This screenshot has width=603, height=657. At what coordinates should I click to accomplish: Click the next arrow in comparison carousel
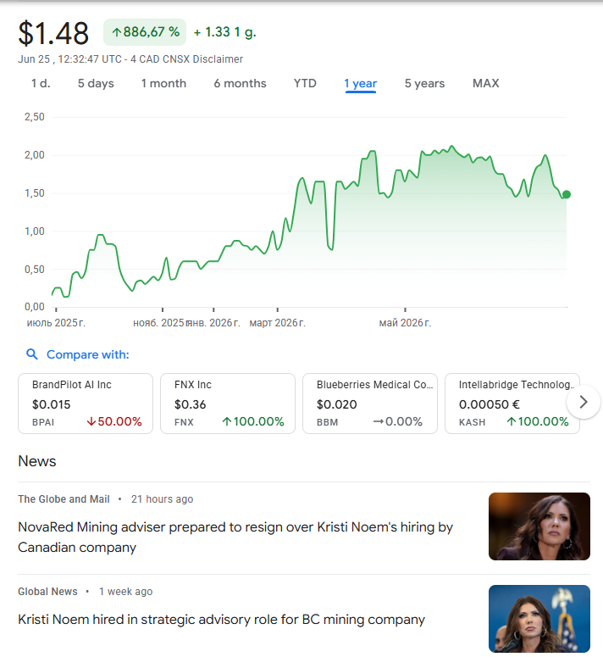(x=584, y=402)
